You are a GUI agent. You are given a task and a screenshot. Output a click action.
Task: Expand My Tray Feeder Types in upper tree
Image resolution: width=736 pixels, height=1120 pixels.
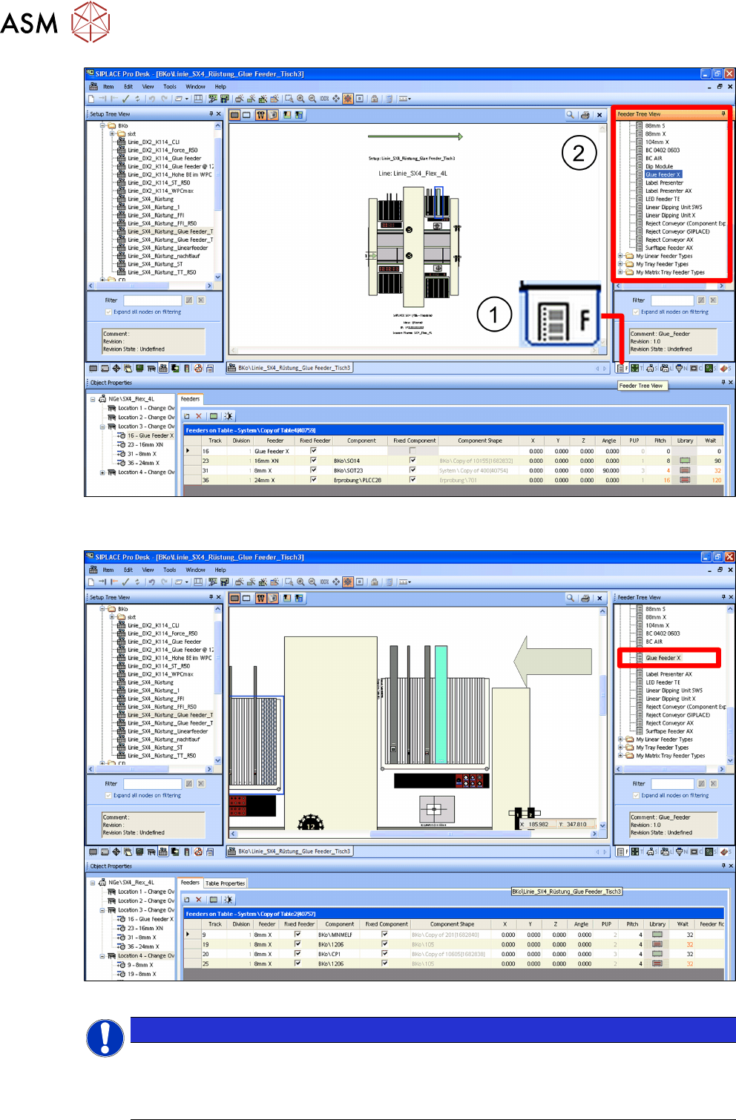(620, 264)
